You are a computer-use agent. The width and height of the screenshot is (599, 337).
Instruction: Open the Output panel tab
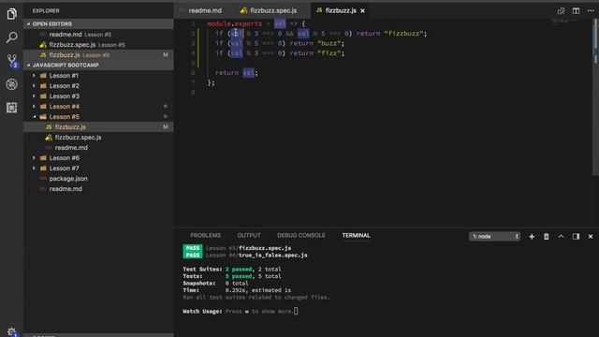[249, 235]
